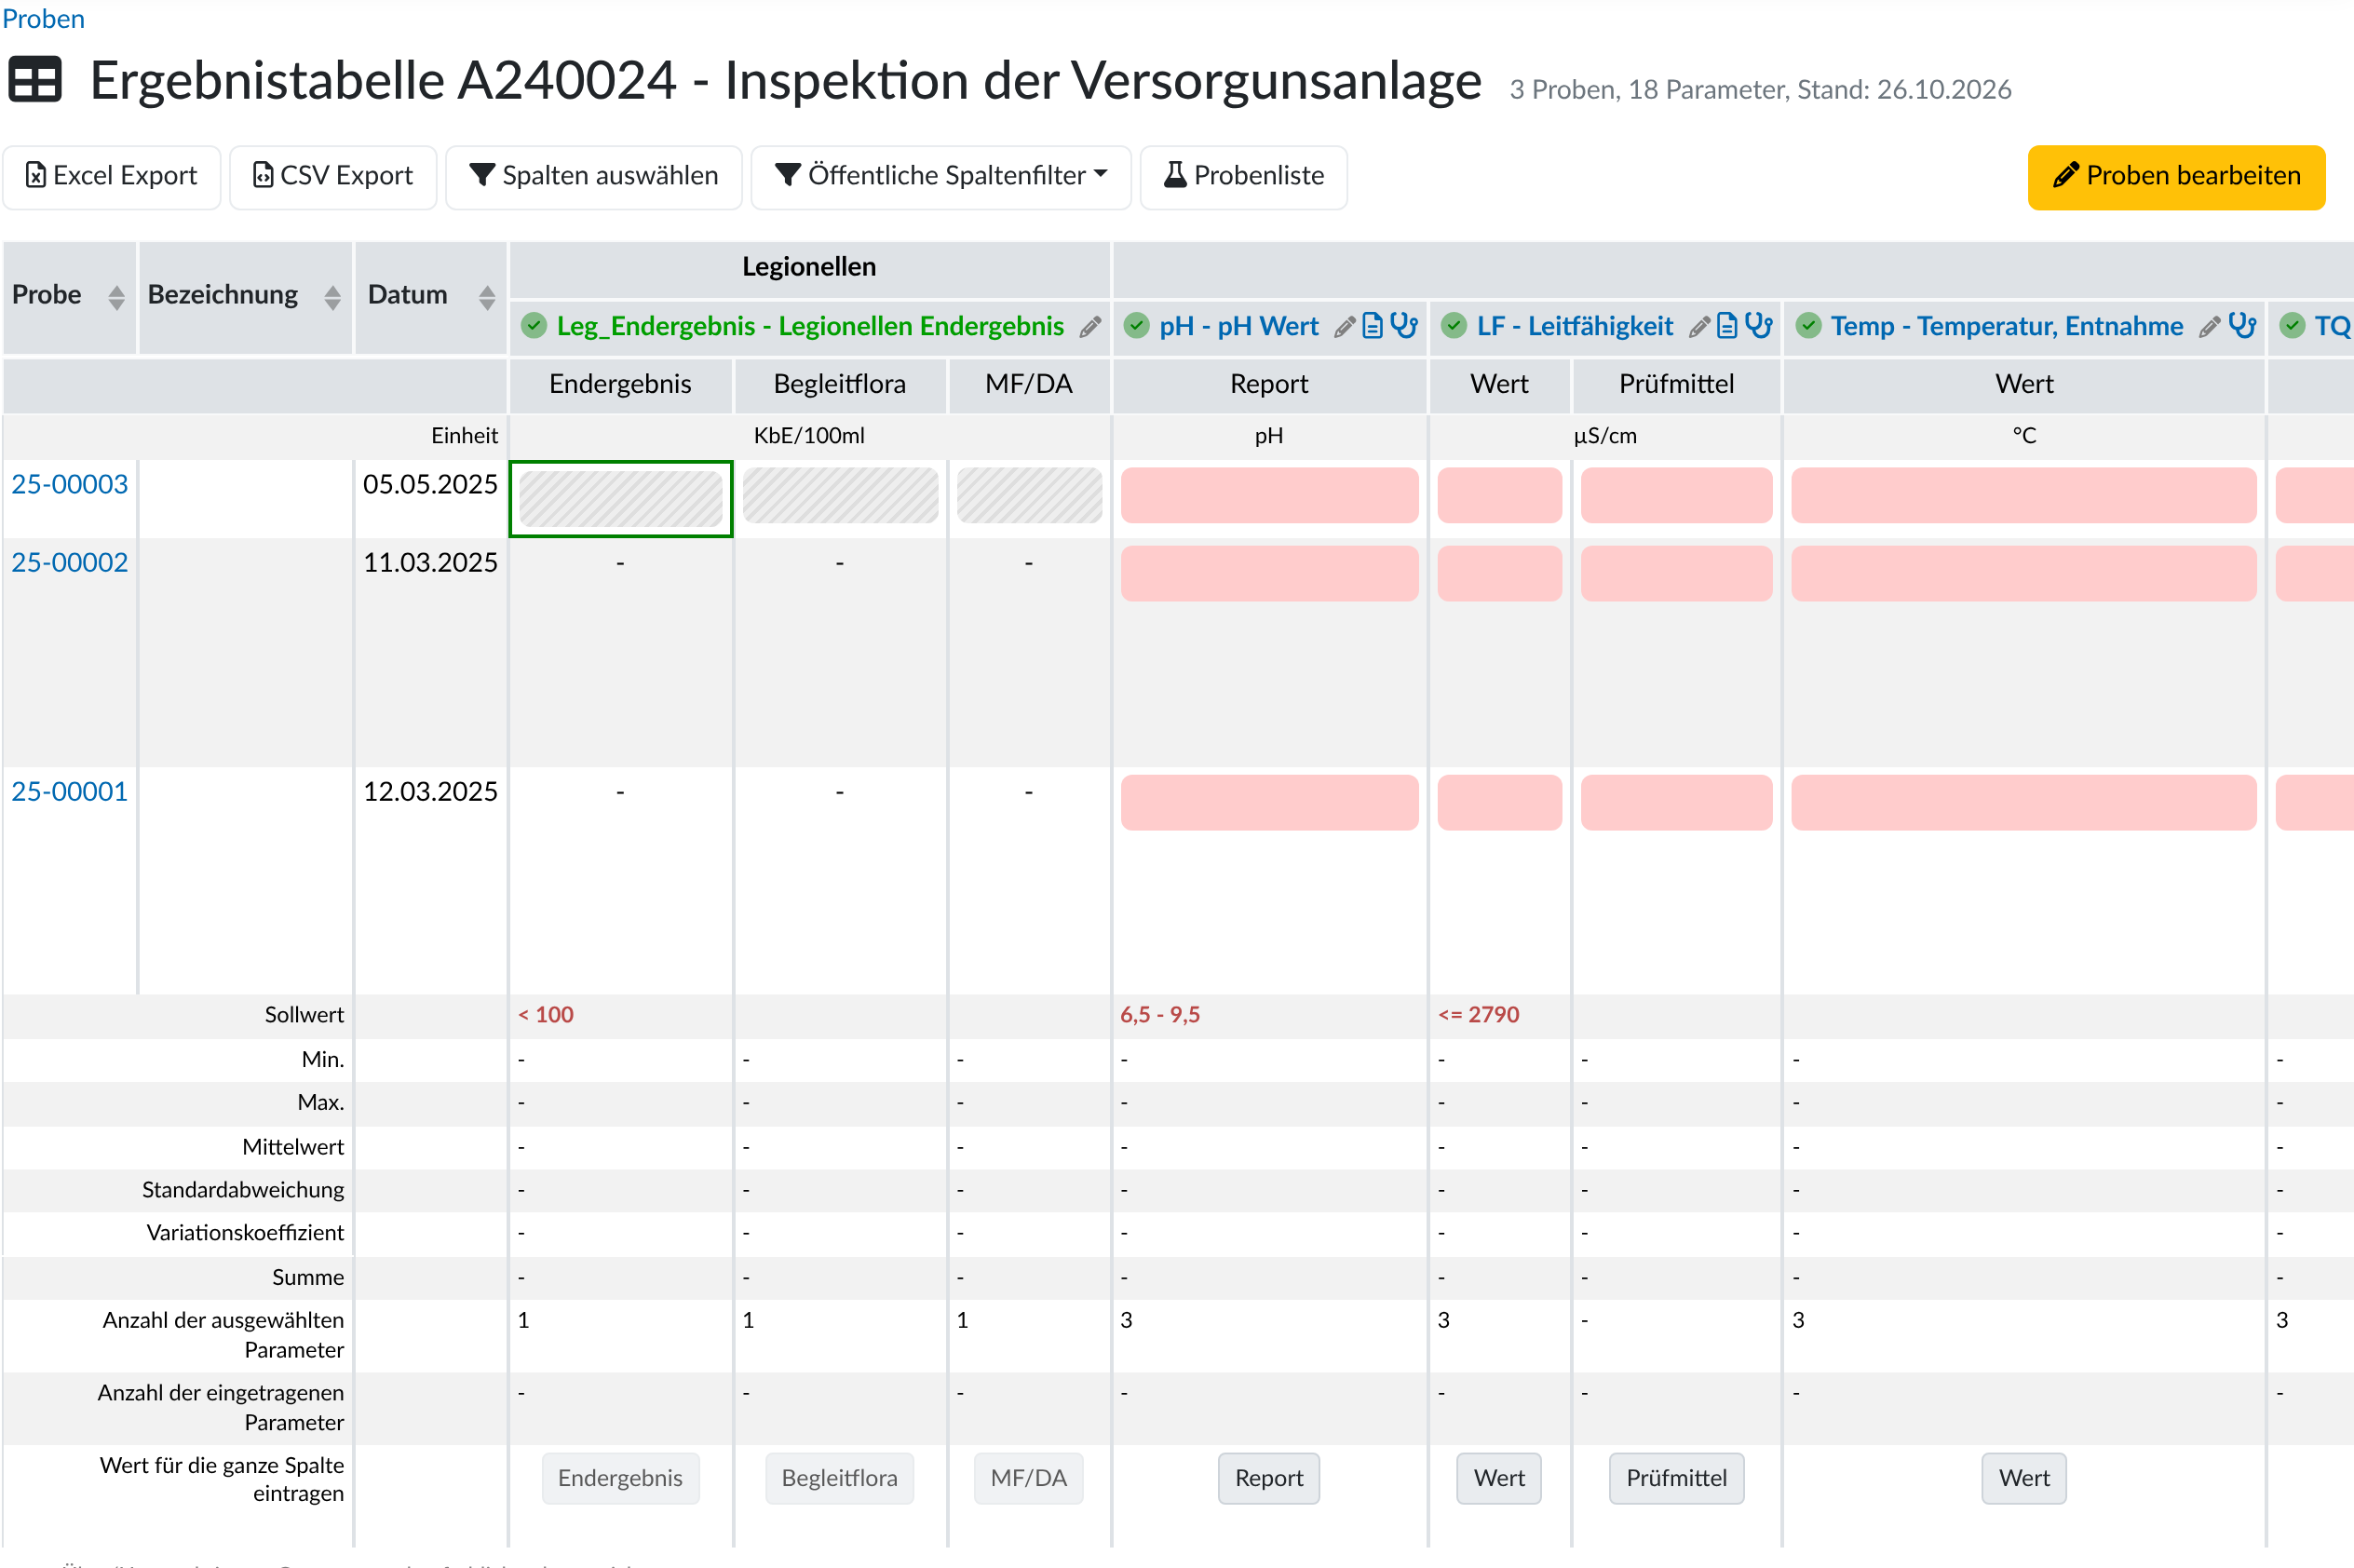Viewport: 2354px width, 1568px height.
Task: Open Leg_Endergebnis - Legionellen Endergebnis parameter link
Action: pos(810,326)
